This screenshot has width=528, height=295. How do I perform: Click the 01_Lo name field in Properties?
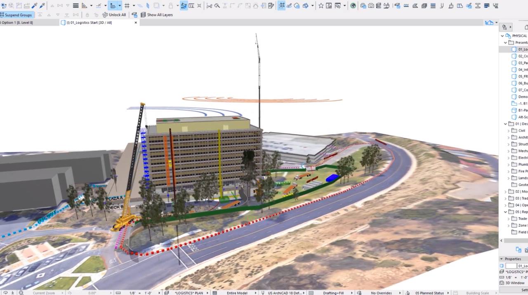[522, 266]
